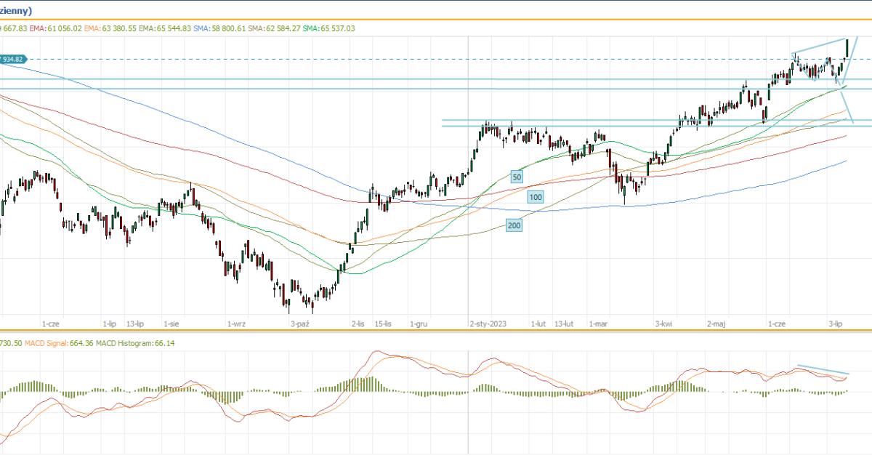Click the 3-paź date on the axis
Image resolution: width=872 pixels, height=458 pixels.
click(300, 324)
